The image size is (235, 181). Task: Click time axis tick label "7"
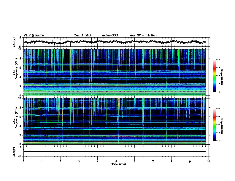pyautogui.click(x=153, y=161)
